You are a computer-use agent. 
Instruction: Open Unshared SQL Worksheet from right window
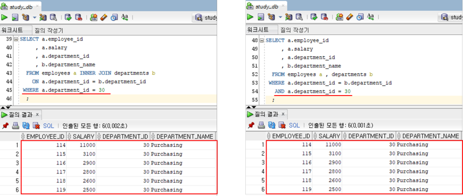339,17
